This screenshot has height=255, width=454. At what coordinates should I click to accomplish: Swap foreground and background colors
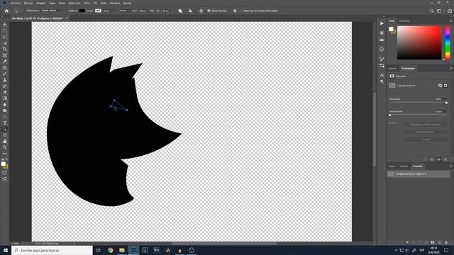click(x=6, y=159)
